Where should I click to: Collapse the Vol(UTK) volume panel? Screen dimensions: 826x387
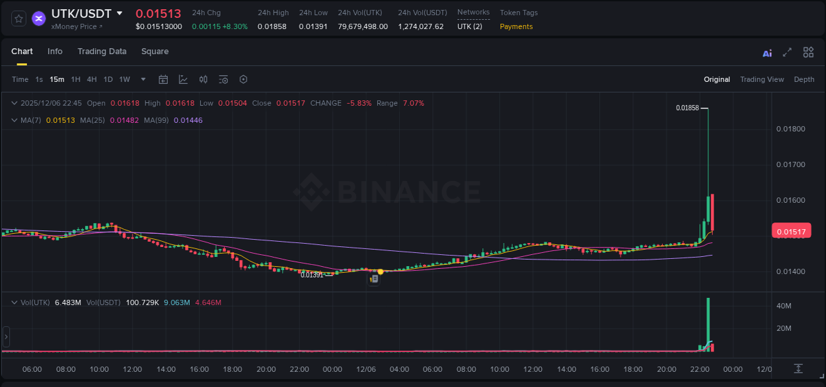pos(14,302)
